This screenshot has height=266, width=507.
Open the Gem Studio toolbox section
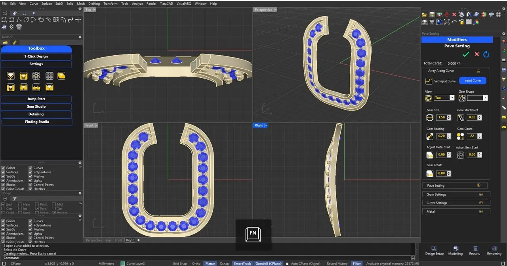[36, 107]
